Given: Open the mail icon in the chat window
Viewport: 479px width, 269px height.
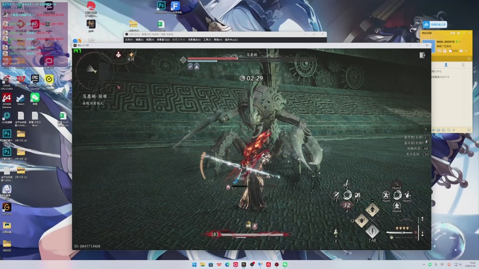Looking at the screenshot, I should (461, 51).
